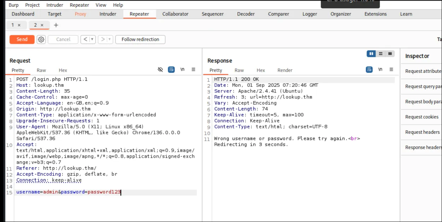Screen dimensions: 442x222
Task: Switch to Proxy tab
Action: (80, 14)
